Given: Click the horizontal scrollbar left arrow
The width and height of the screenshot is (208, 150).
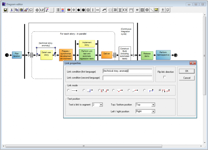Looking at the screenshot, I should point(4,146).
